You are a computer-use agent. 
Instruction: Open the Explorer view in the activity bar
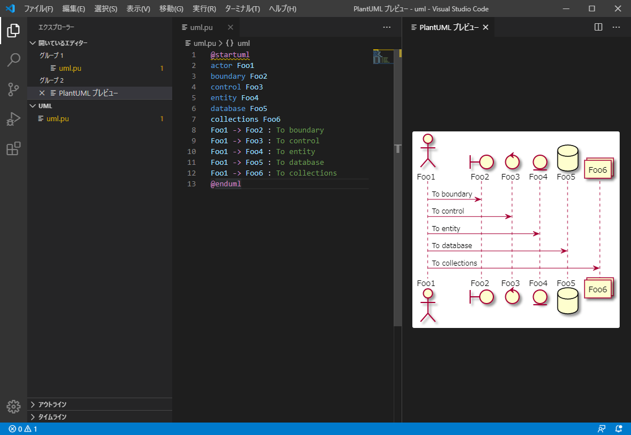click(x=12, y=31)
